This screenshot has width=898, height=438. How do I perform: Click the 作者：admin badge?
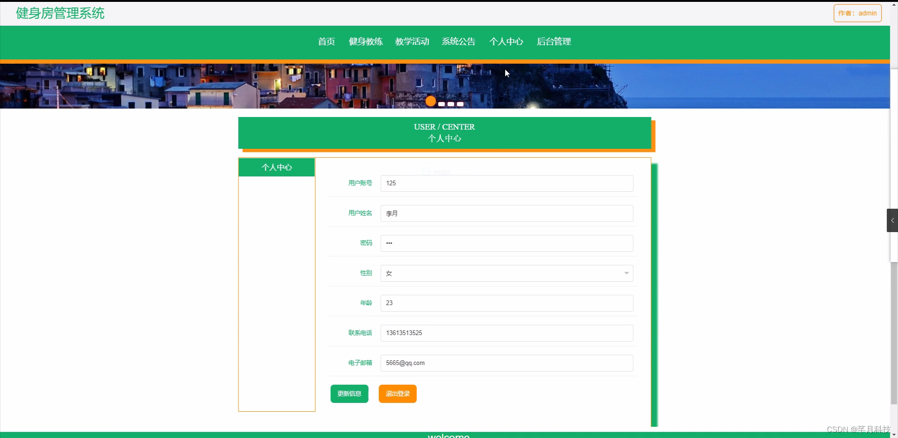[x=858, y=13]
